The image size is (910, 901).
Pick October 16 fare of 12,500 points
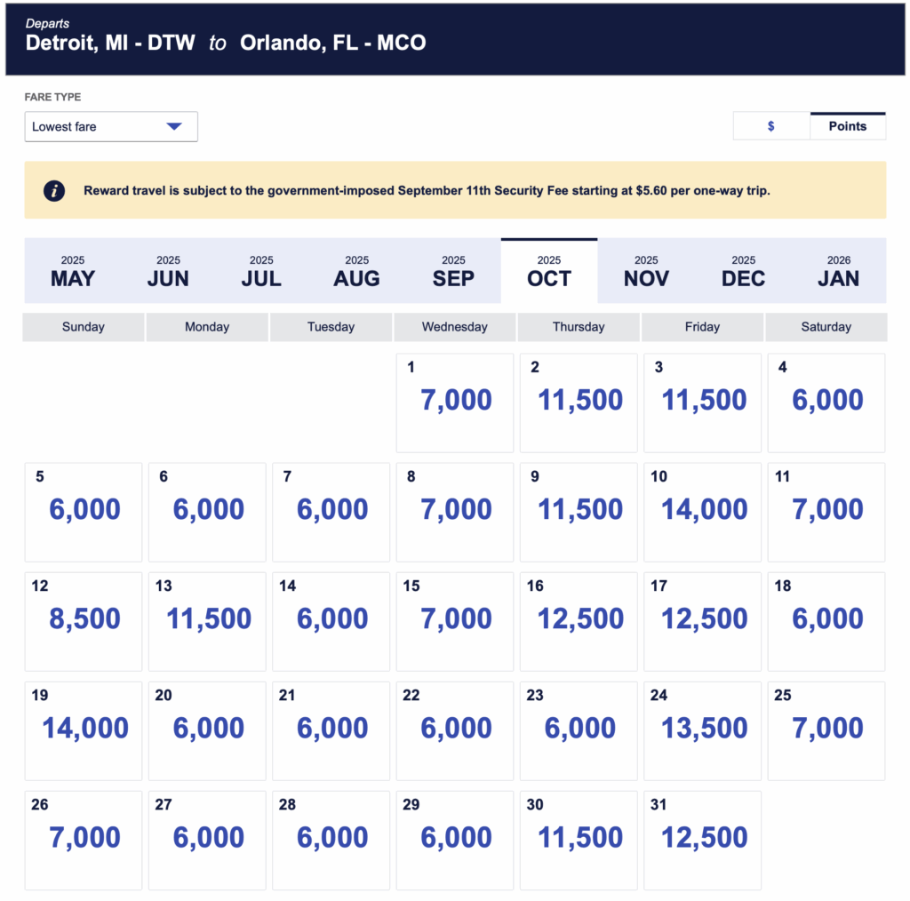[579, 620]
